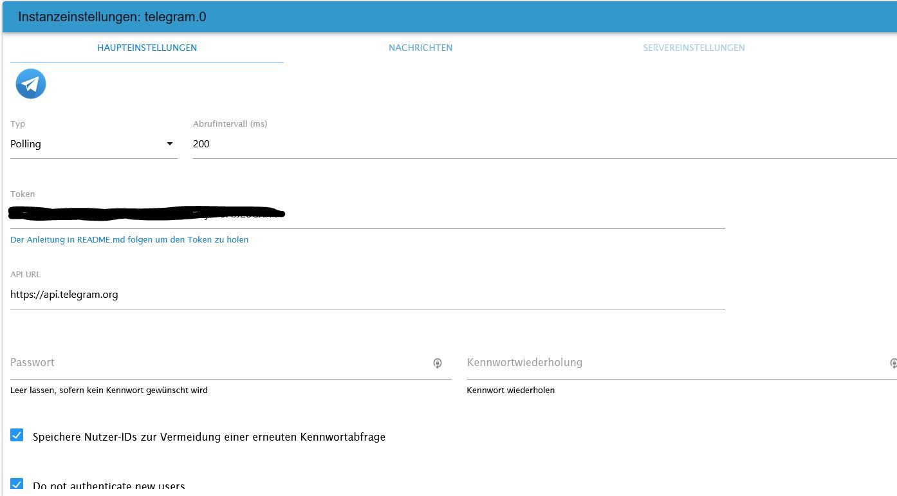Click the 'API URL' field label

pyautogui.click(x=26, y=274)
